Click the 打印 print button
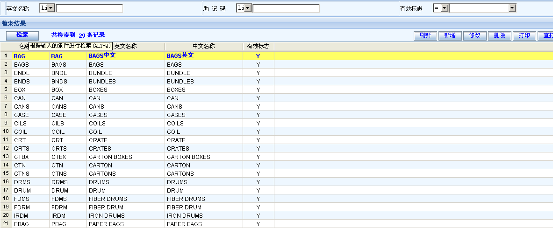 coord(524,35)
